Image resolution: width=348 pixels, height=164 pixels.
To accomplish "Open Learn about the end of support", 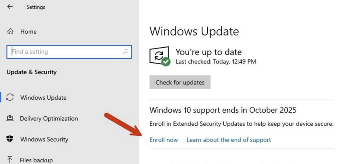I will point(229,140).
